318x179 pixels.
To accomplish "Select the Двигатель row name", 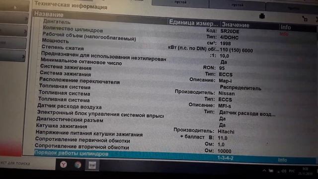I will click(57, 21).
